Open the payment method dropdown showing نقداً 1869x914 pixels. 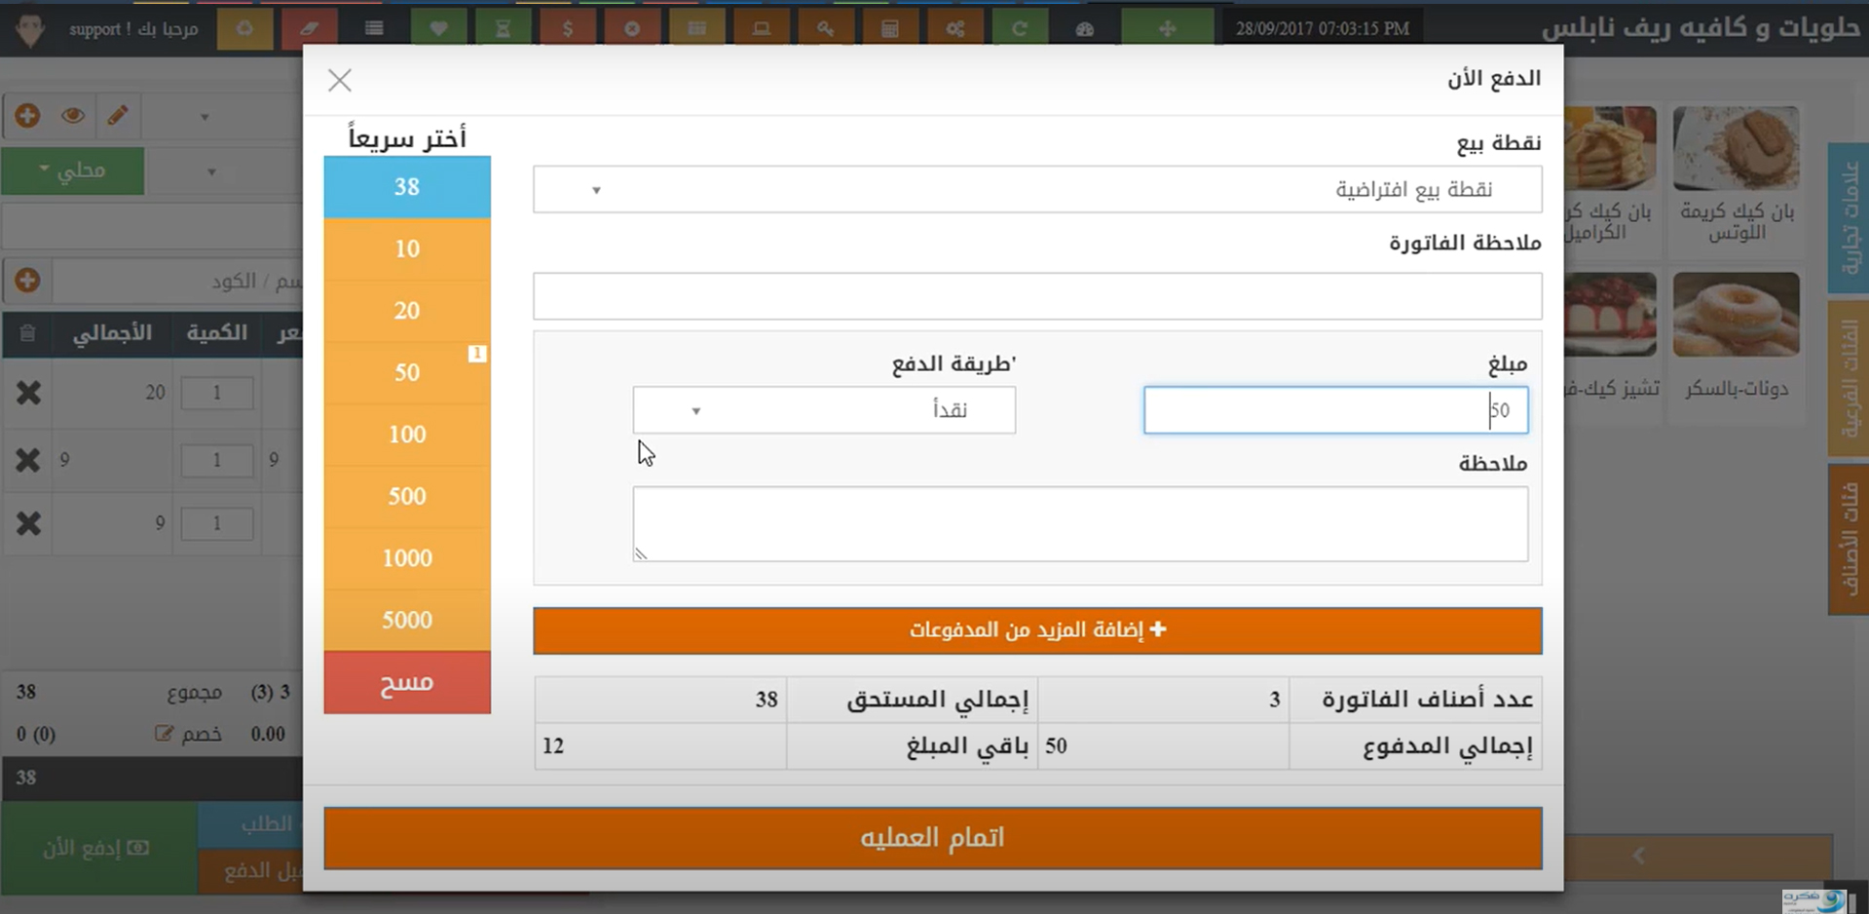[824, 410]
